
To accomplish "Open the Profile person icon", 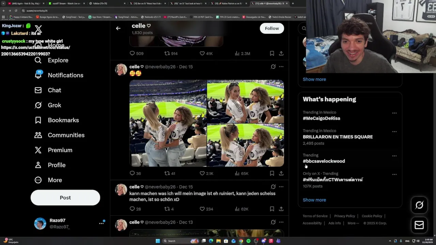I will [38, 165].
